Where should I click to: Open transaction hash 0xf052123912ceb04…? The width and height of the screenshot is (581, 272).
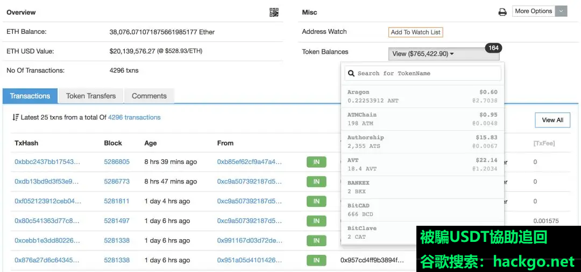[x=48, y=201]
